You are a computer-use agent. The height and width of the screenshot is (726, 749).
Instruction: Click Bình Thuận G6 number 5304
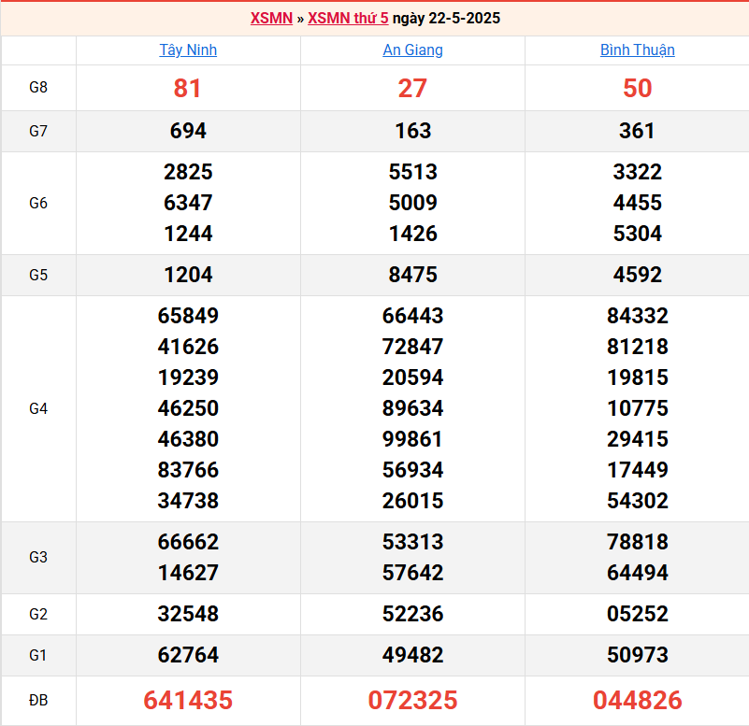[637, 234]
